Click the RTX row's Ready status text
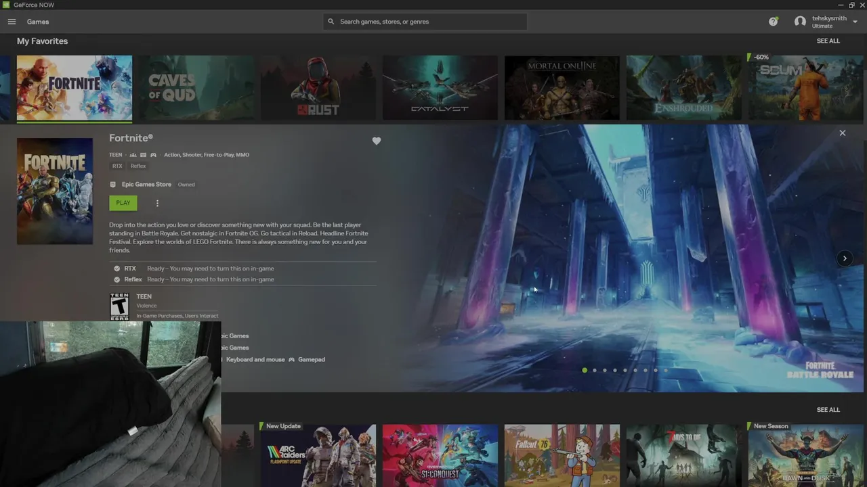Screen dimensions: 867x487 [x=211, y=269]
